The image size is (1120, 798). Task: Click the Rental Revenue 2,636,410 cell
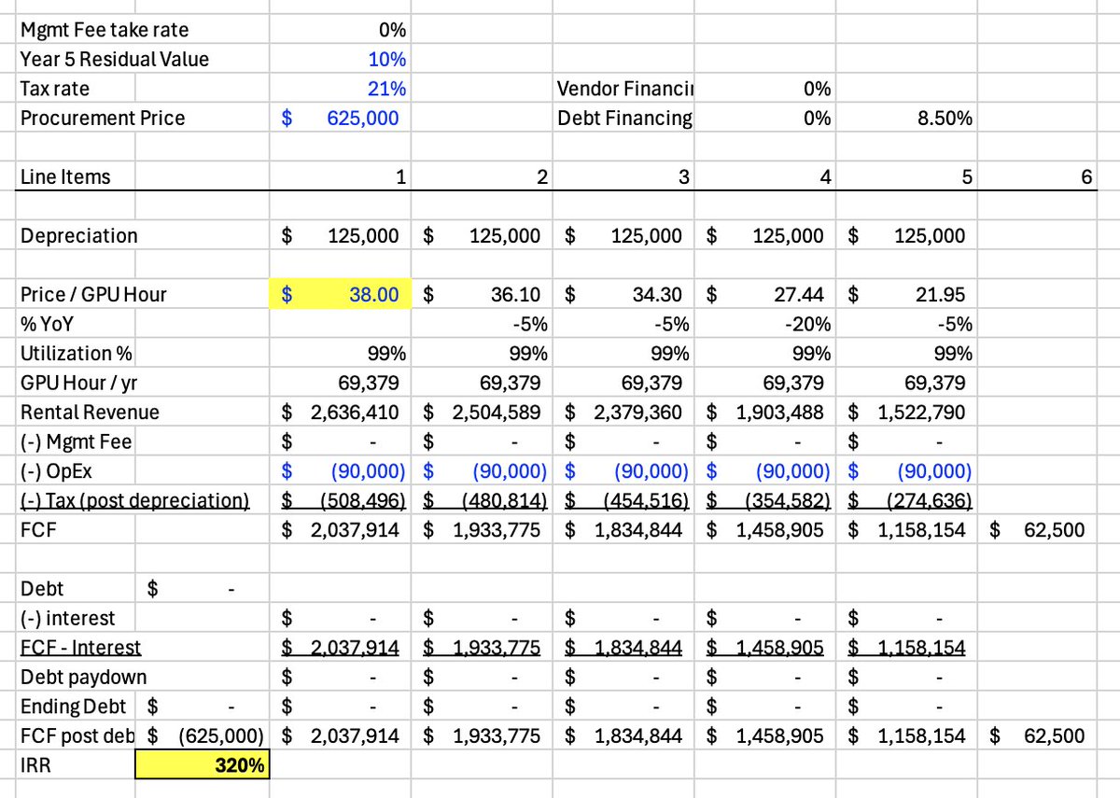341,412
